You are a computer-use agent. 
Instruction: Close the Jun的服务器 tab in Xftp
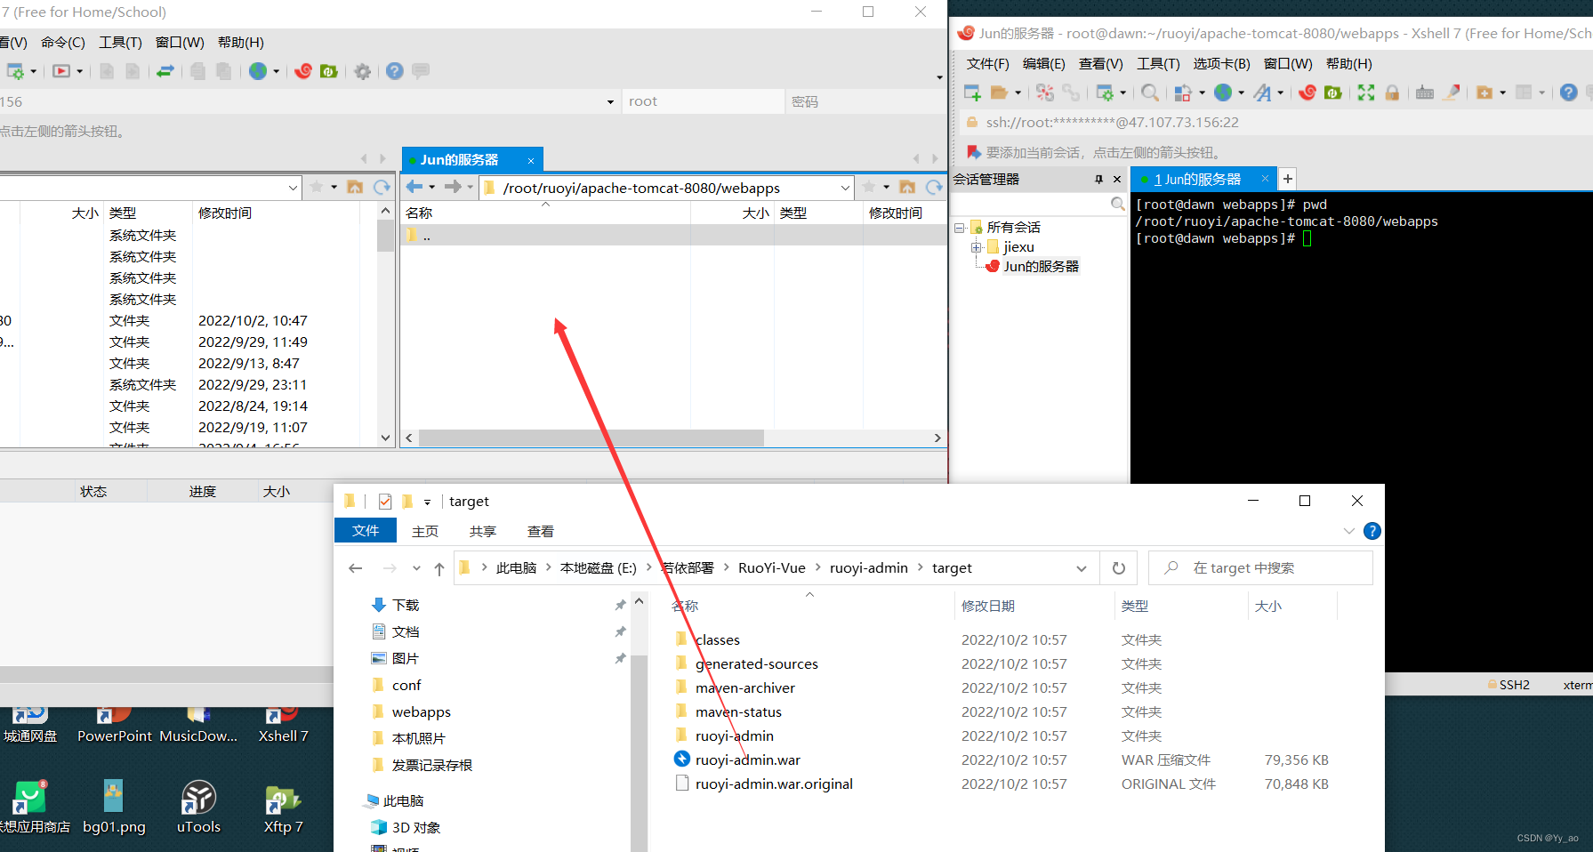click(531, 160)
